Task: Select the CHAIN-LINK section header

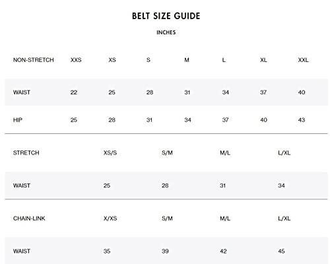Action: [x=29, y=218]
